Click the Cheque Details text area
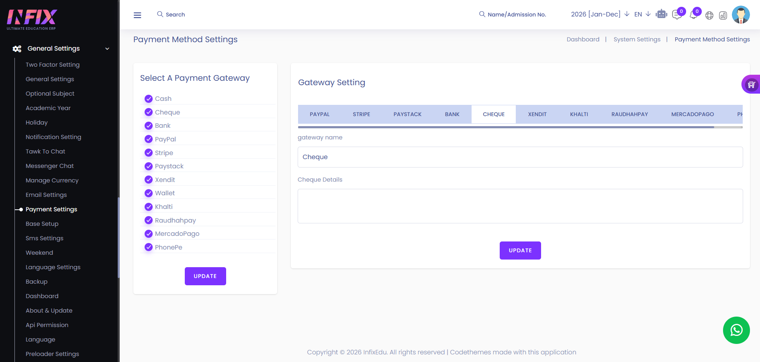Screen dimensions: 760x362 (x=520, y=206)
